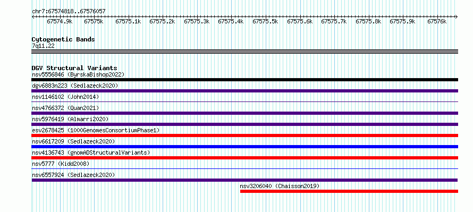Click the 67575.7k ruler tick label
Viewport: 473px width, 212px height.
tap(334, 22)
